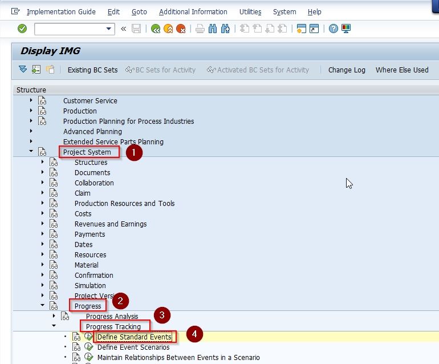Open the Utilities menu
Image resolution: width=439 pixels, height=364 pixels.
pyautogui.click(x=250, y=12)
